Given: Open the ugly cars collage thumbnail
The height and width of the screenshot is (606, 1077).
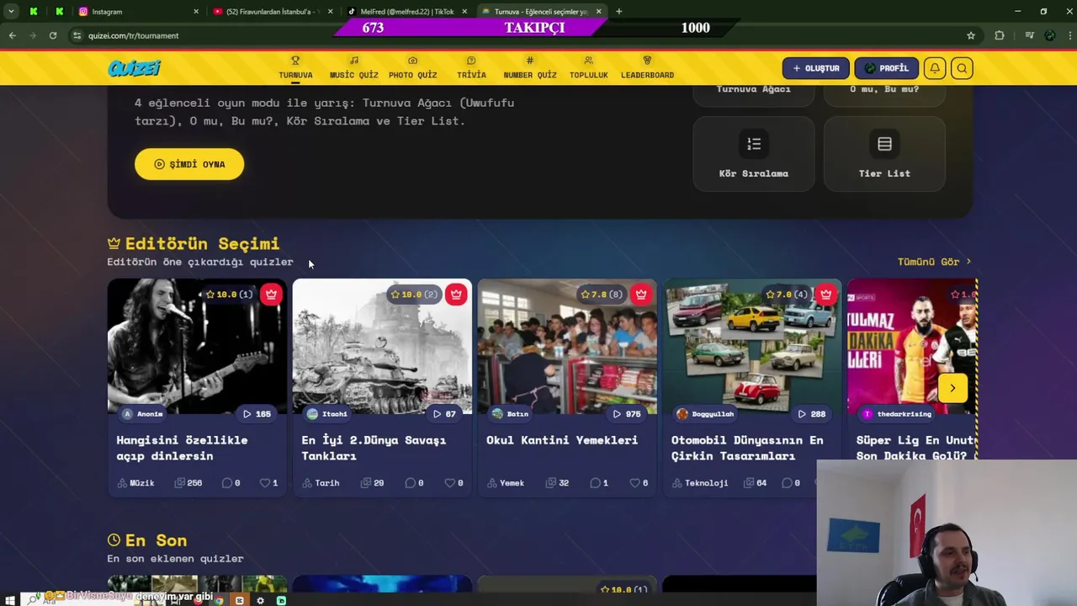Looking at the screenshot, I should click(752, 346).
